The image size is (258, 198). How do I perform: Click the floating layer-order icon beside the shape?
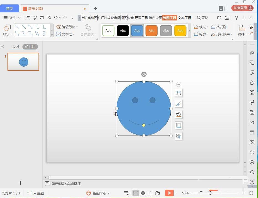tap(179, 93)
